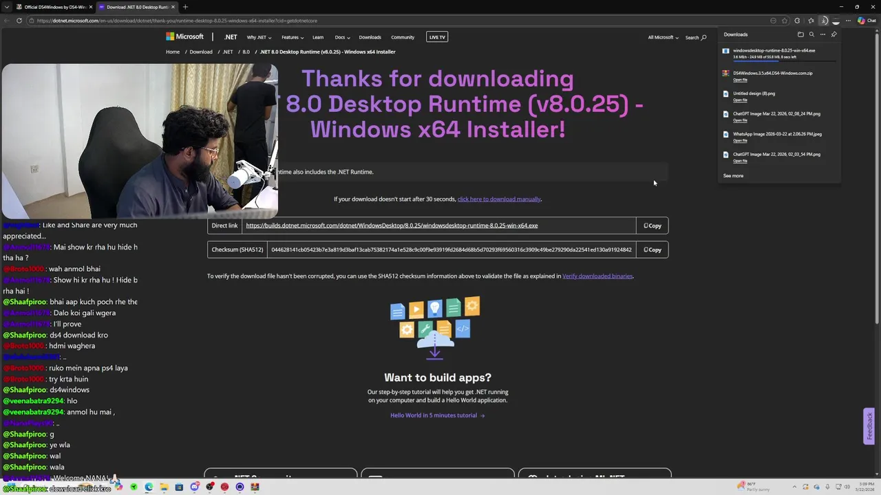This screenshot has height=495, width=881.
Task: Click See more in Downloads panel
Action: pos(733,176)
